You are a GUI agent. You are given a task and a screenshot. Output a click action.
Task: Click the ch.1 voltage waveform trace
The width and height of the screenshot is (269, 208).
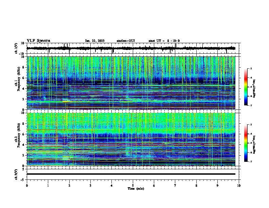(131, 48)
